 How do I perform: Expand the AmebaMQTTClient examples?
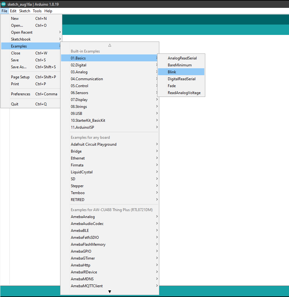(110, 286)
